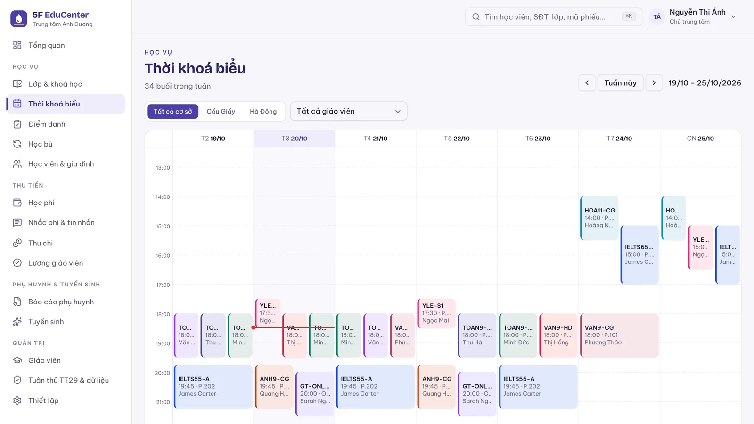The width and height of the screenshot is (754, 424).
Task: Open the Nguyễn Thị Ánh account menu chevron
Action: point(733,17)
